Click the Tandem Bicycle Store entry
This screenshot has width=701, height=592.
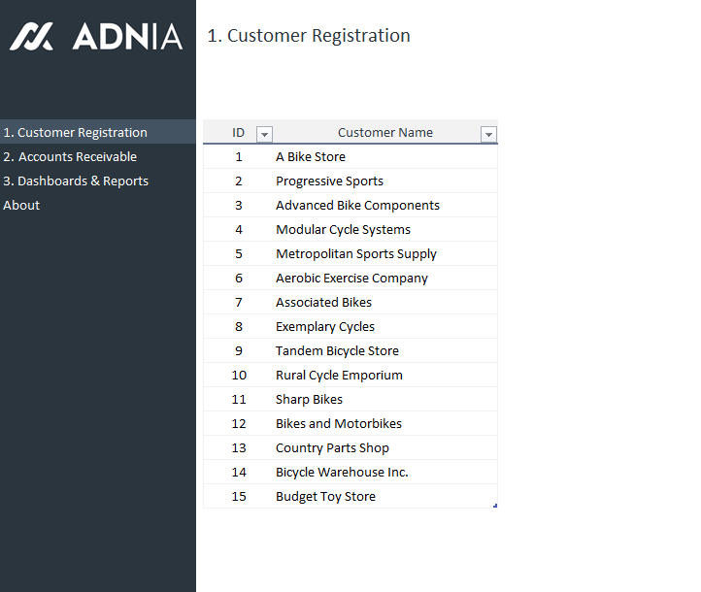(337, 351)
